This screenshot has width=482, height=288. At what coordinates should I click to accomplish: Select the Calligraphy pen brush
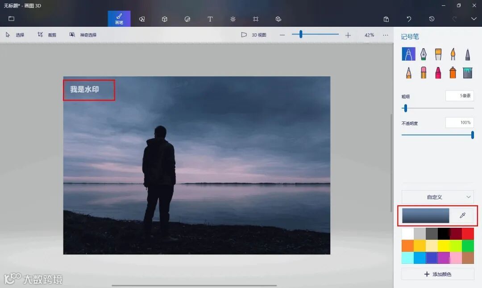coord(423,54)
